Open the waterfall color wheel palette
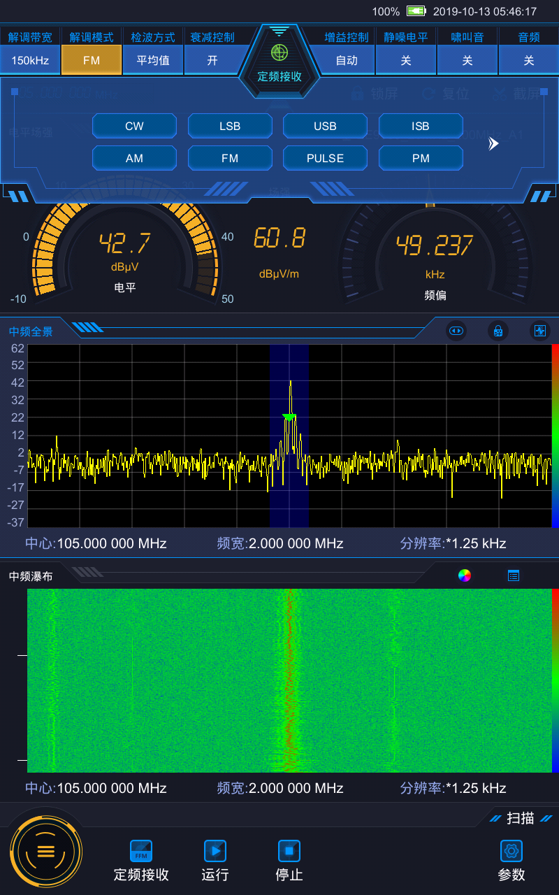 (464, 575)
